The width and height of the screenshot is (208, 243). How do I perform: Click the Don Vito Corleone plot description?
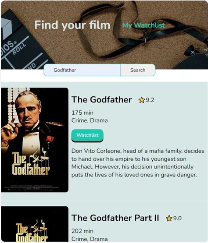138,163
